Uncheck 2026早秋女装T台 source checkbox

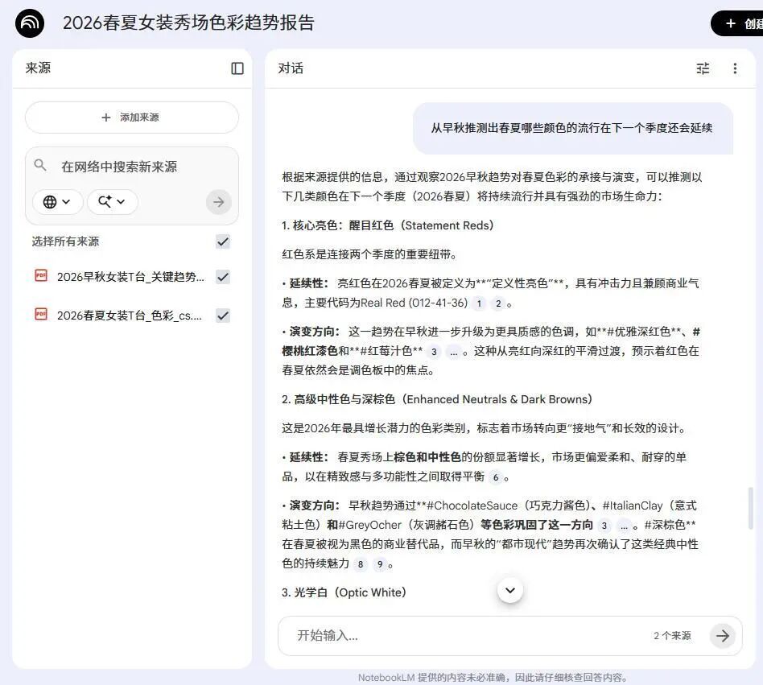[x=223, y=277]
